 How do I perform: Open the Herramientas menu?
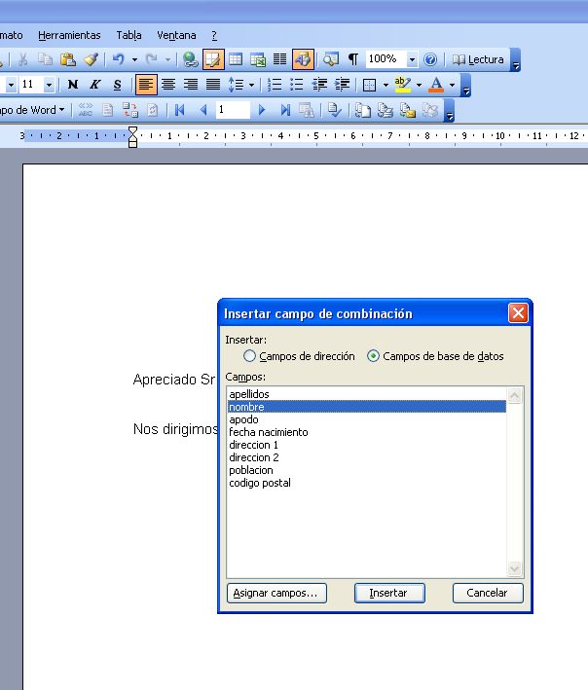click(x=69, y=35)
